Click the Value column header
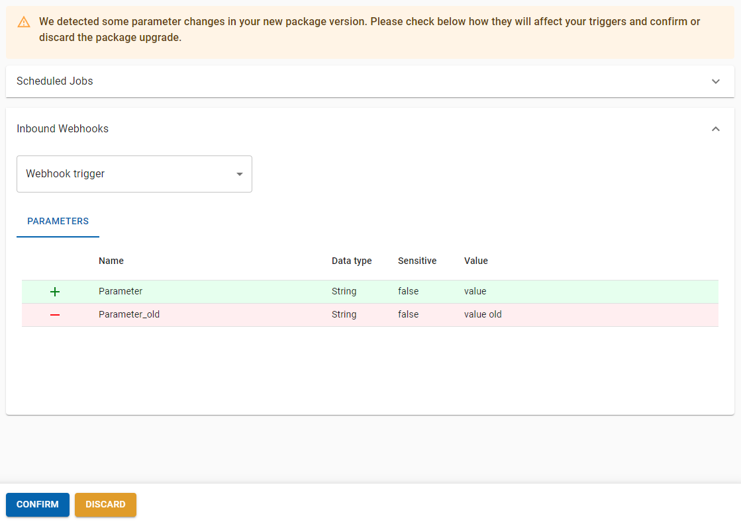This screenshot has width=741, height=522. pyautogui.click(x=476, y=261)
